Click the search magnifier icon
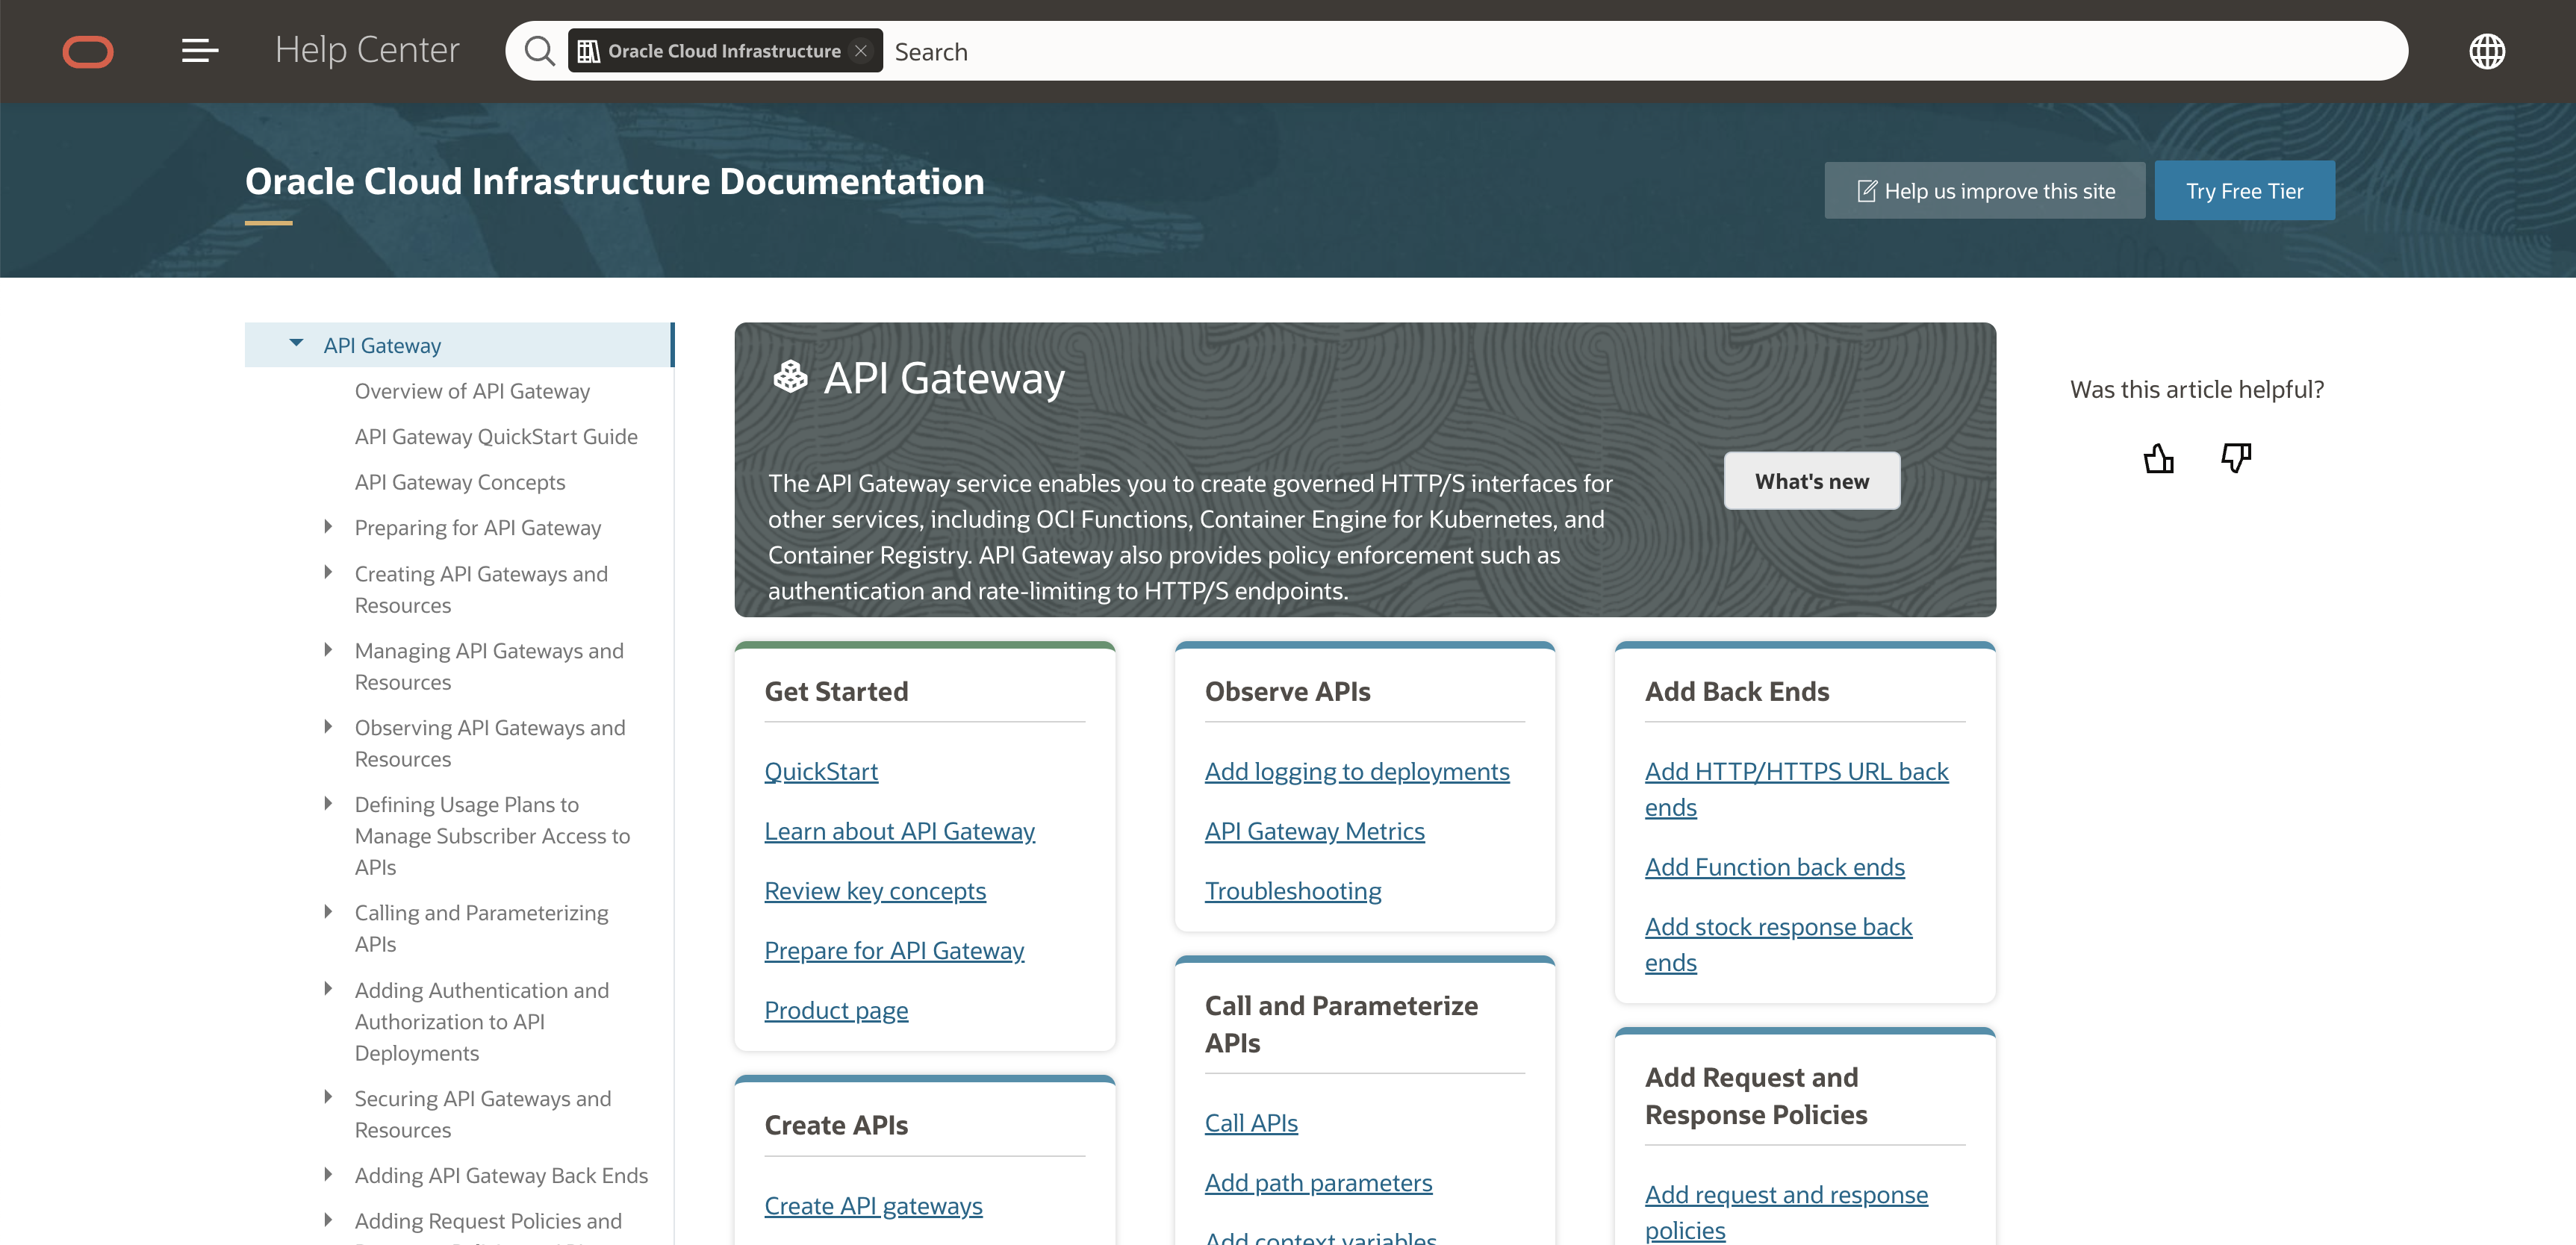The image size is (2576, 1245). 539,51
